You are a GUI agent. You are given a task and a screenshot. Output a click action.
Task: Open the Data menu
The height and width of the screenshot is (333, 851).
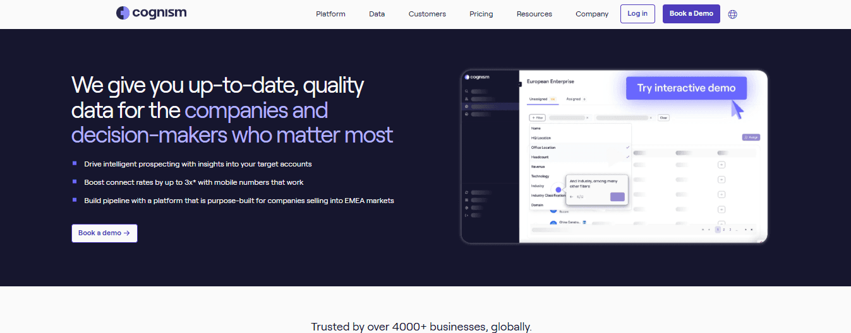(377, 14)
